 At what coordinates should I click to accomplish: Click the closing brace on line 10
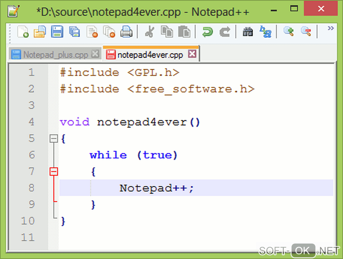[x=63, y=221]
